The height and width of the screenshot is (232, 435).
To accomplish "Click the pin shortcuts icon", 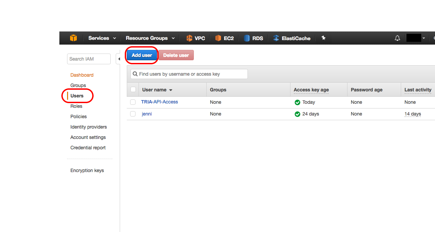I will 323,38.
